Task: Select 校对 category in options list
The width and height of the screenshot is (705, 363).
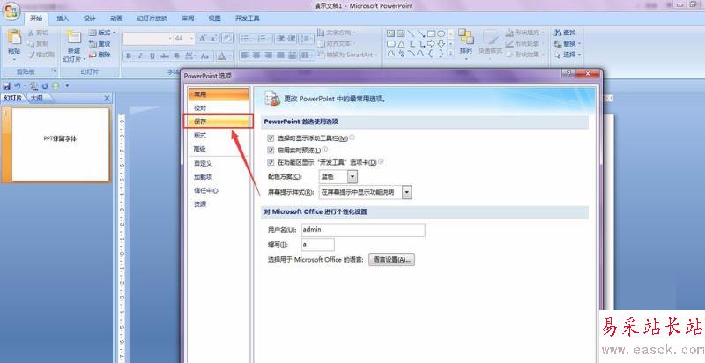Action: click(219, 108)
